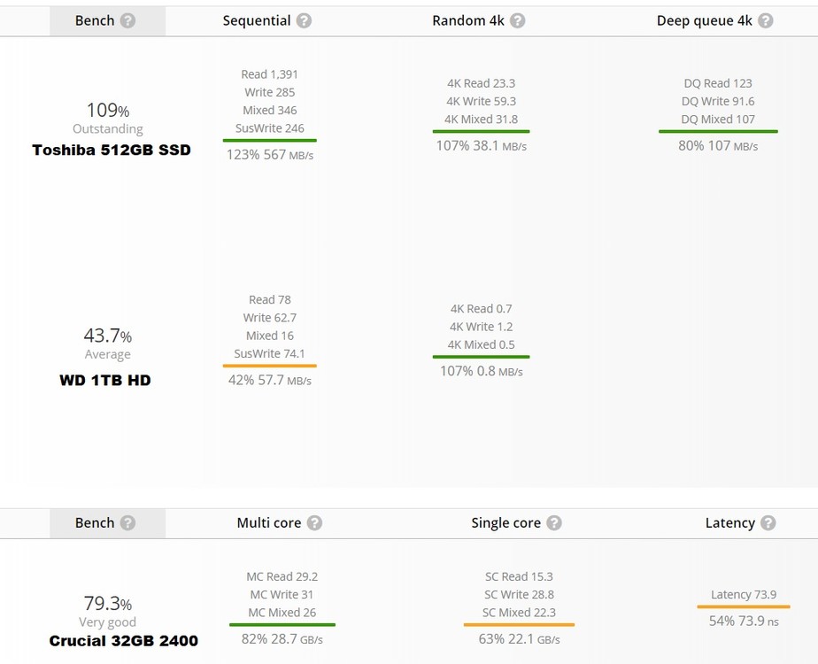Select the Multi core column header

[x=269, y=522]
